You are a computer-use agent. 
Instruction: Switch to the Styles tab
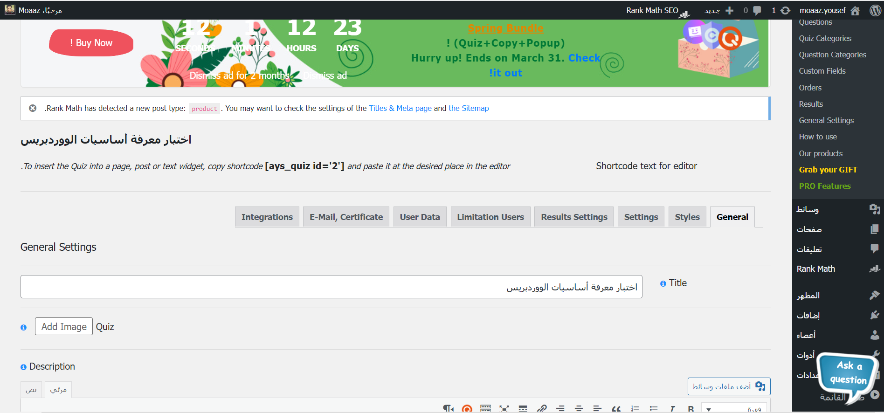tap(687, 217)
